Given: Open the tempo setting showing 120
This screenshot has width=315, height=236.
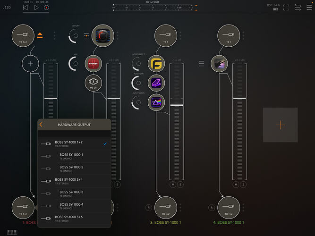Looking at the screenshot, I should pyautogui.click(x=7, y=8).
